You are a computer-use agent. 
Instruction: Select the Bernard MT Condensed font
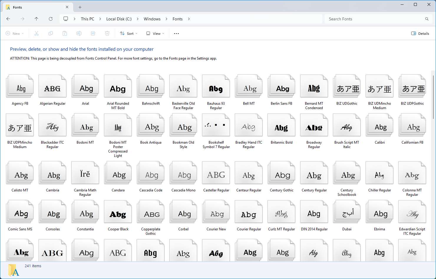(314, 92)
